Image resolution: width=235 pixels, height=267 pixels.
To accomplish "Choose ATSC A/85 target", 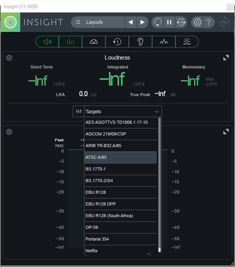I will pyautogui.click(x=121, y=157).
